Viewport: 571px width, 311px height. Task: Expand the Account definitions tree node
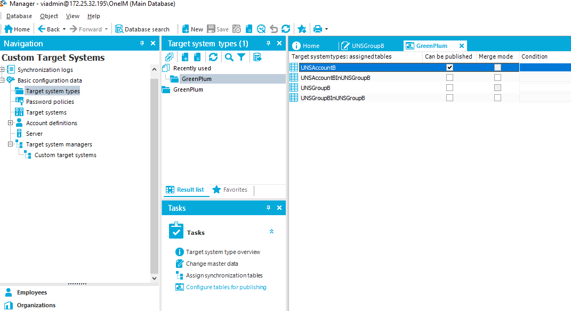10,122
